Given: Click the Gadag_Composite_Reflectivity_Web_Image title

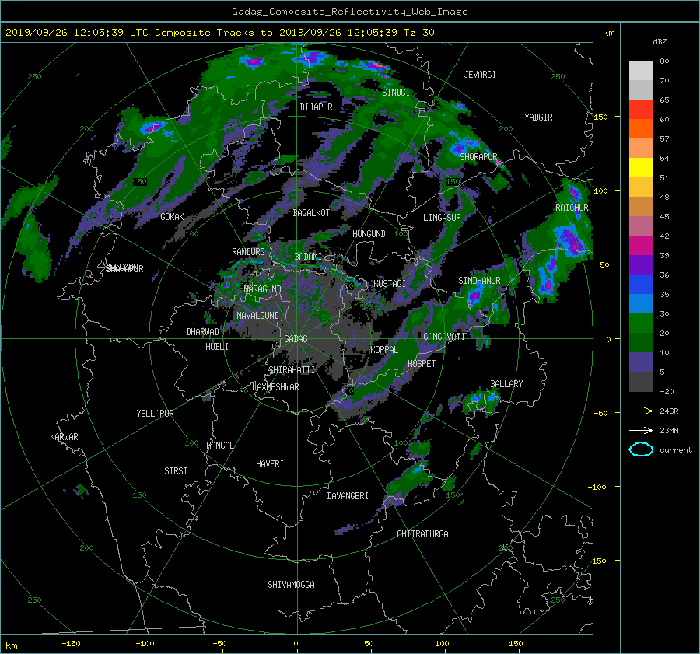Looking at the screenshot, I should pos(349,12).
